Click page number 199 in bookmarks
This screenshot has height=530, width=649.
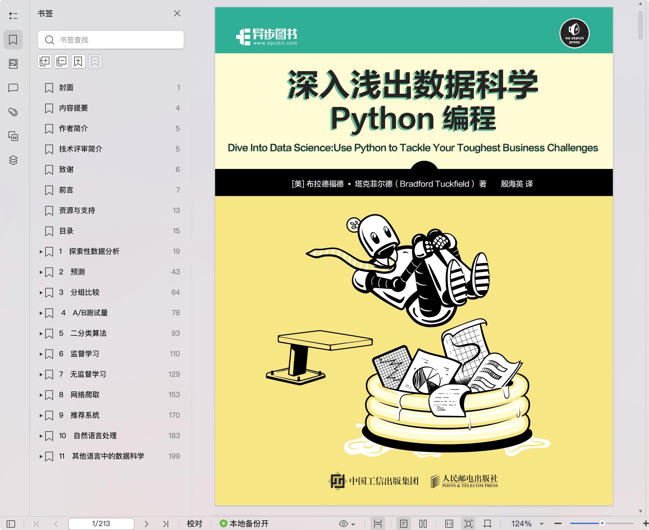click(174, 456)
